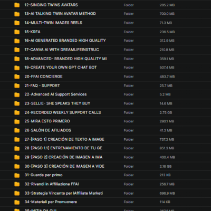Click folder icon for 24-RECORDED WEEKLY SUPPORT CALLS
This screenshot has width=211, height=211.
pyautogui.click(x=17, y=112)
